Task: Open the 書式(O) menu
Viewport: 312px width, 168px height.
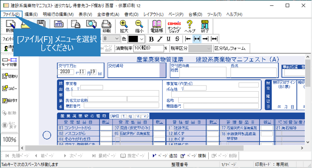Action: (x=131, y=14)
